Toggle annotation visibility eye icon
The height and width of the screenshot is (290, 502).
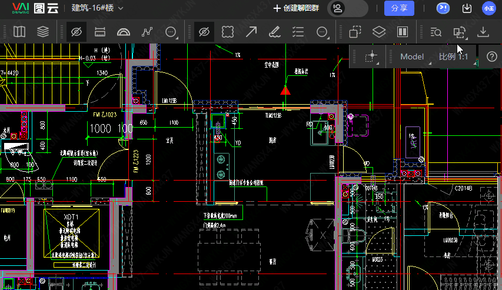[x=204, y=32]
